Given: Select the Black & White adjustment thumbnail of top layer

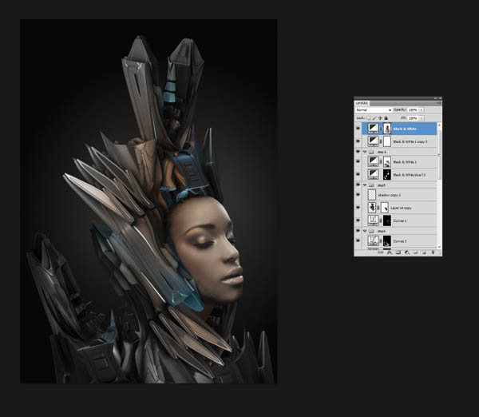Looking at the screenshot, I should pyautogui.click(x=373, y=129).
